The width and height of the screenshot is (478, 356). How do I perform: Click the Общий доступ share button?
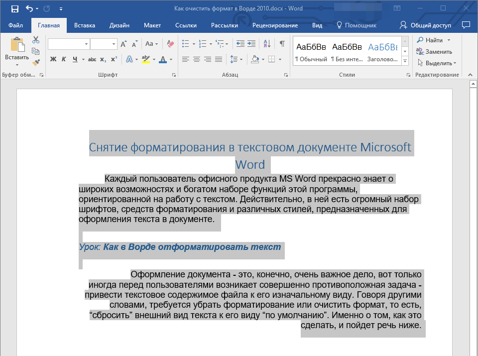click(426, 25)
